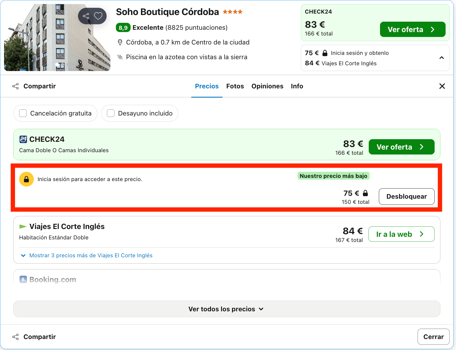Enable the Cancelación gratuita checkbox
The image size is (456, 350).
[23, 113]
